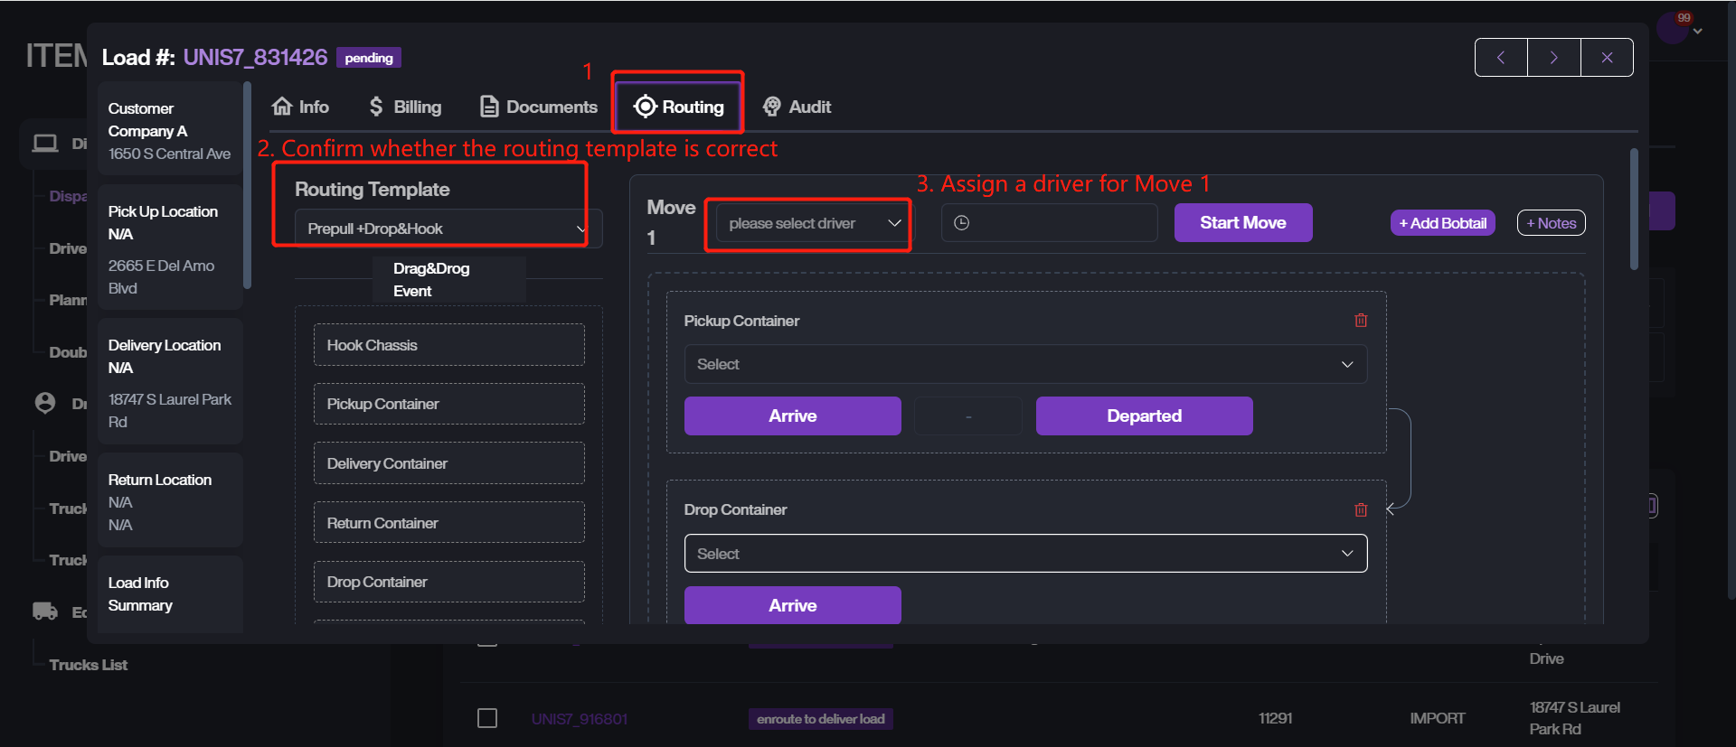1736x747 pixels.
Task: Open the Audit tab
Action: tap(797, 107)
